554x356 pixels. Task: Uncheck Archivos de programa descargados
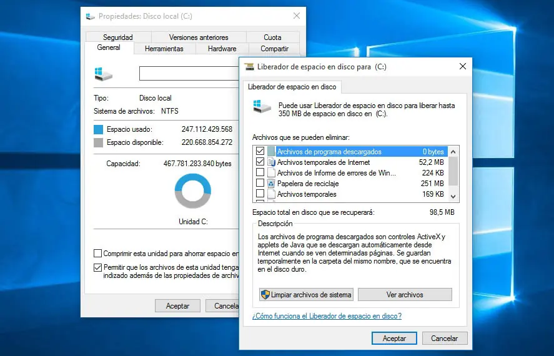[x=260, y=151]
